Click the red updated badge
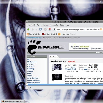 click(x=72, y=62)
